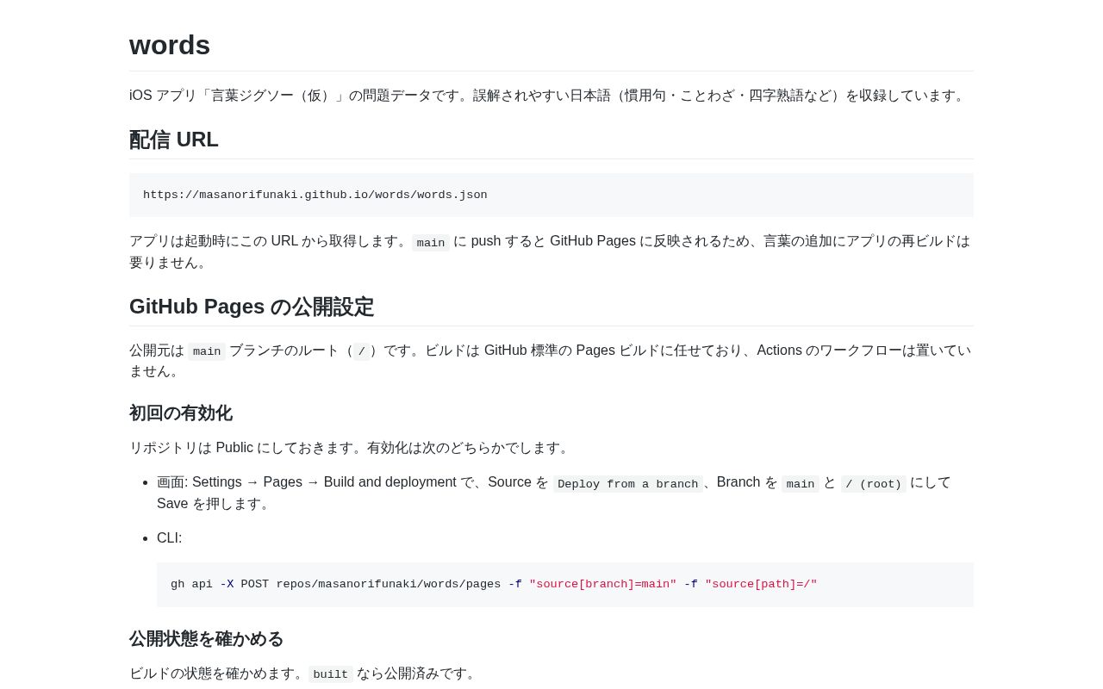Viewport: 1103px width, 689px height.
Task: Click the "/" code inside parentheses after ブランチのルート
Action: pyautogui.click(x=362, y=351)
